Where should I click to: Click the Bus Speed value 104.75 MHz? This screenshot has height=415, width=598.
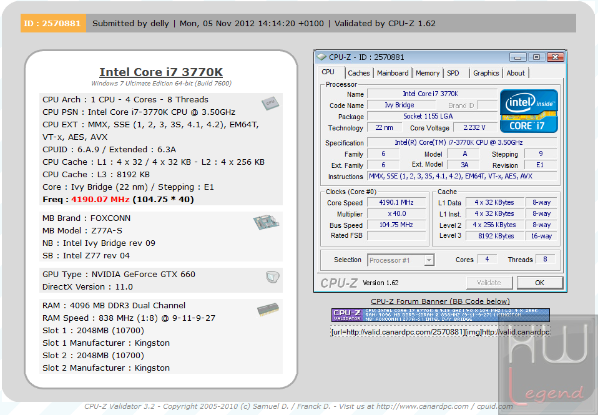396,225
